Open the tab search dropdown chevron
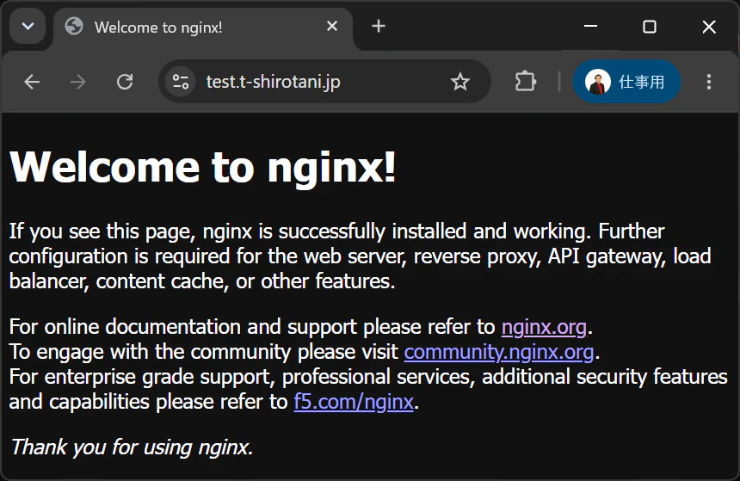 coord(28,27)
